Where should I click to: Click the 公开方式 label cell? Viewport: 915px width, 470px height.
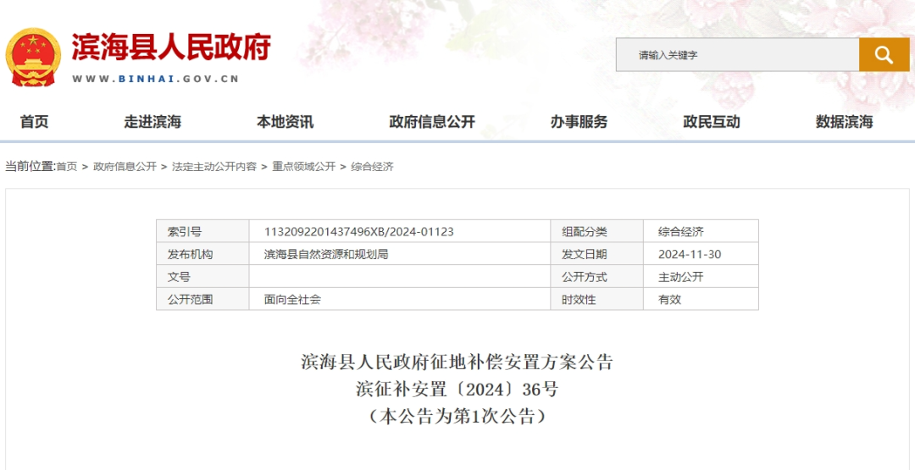(x=597, y=277)
